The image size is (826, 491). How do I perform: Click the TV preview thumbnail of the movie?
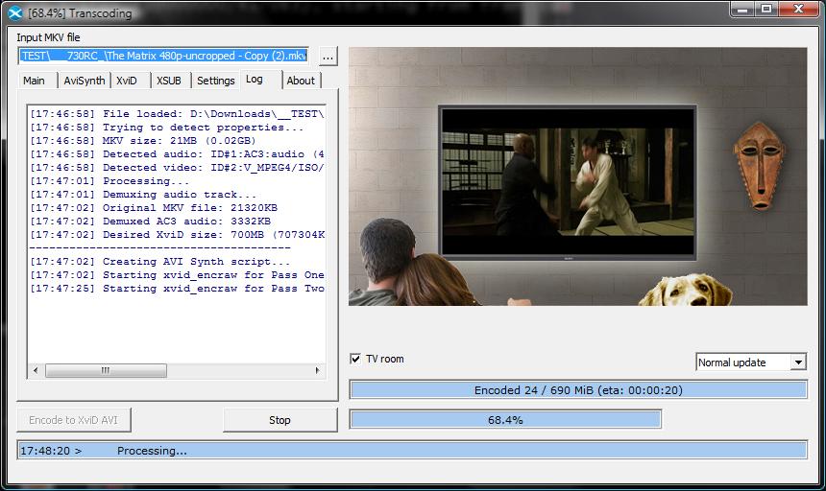[x=568, y=182]
